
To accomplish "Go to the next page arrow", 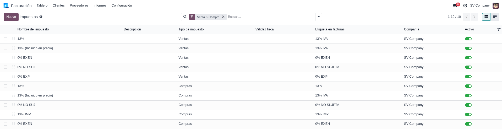I will [x=474, y=17].
